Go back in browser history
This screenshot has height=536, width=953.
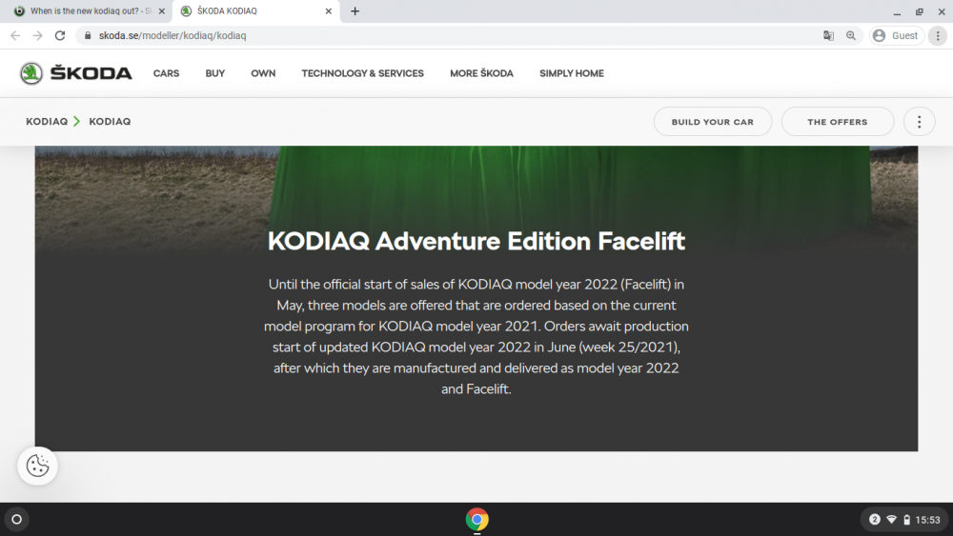tap(15, 36)
